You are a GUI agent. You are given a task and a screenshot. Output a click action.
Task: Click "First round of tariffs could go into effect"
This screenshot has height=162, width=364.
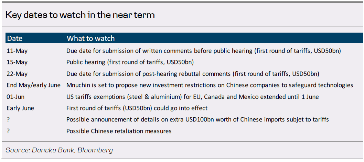[137, 108]
